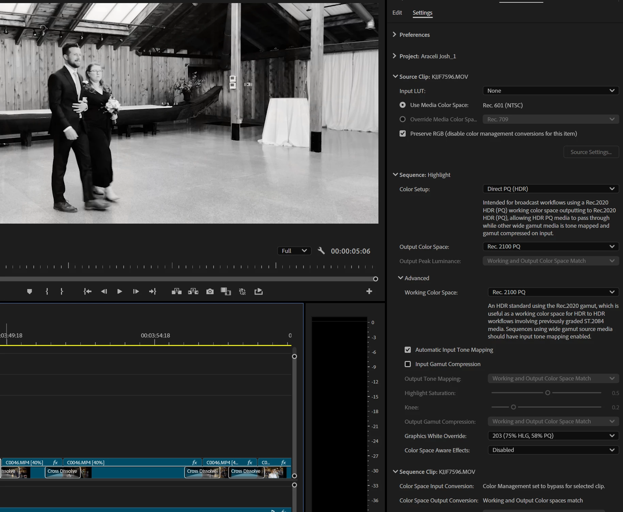Click the Quick Export icon
The width and height of the screenshot is (623, 512).
pyautogui.click(x=259, y=291)
